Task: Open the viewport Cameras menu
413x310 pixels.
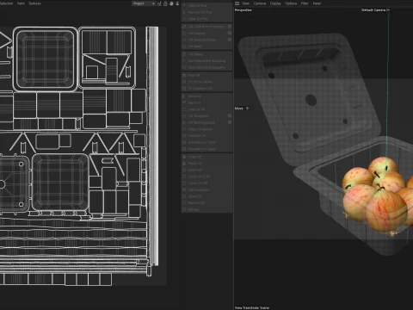Action: 260,3
